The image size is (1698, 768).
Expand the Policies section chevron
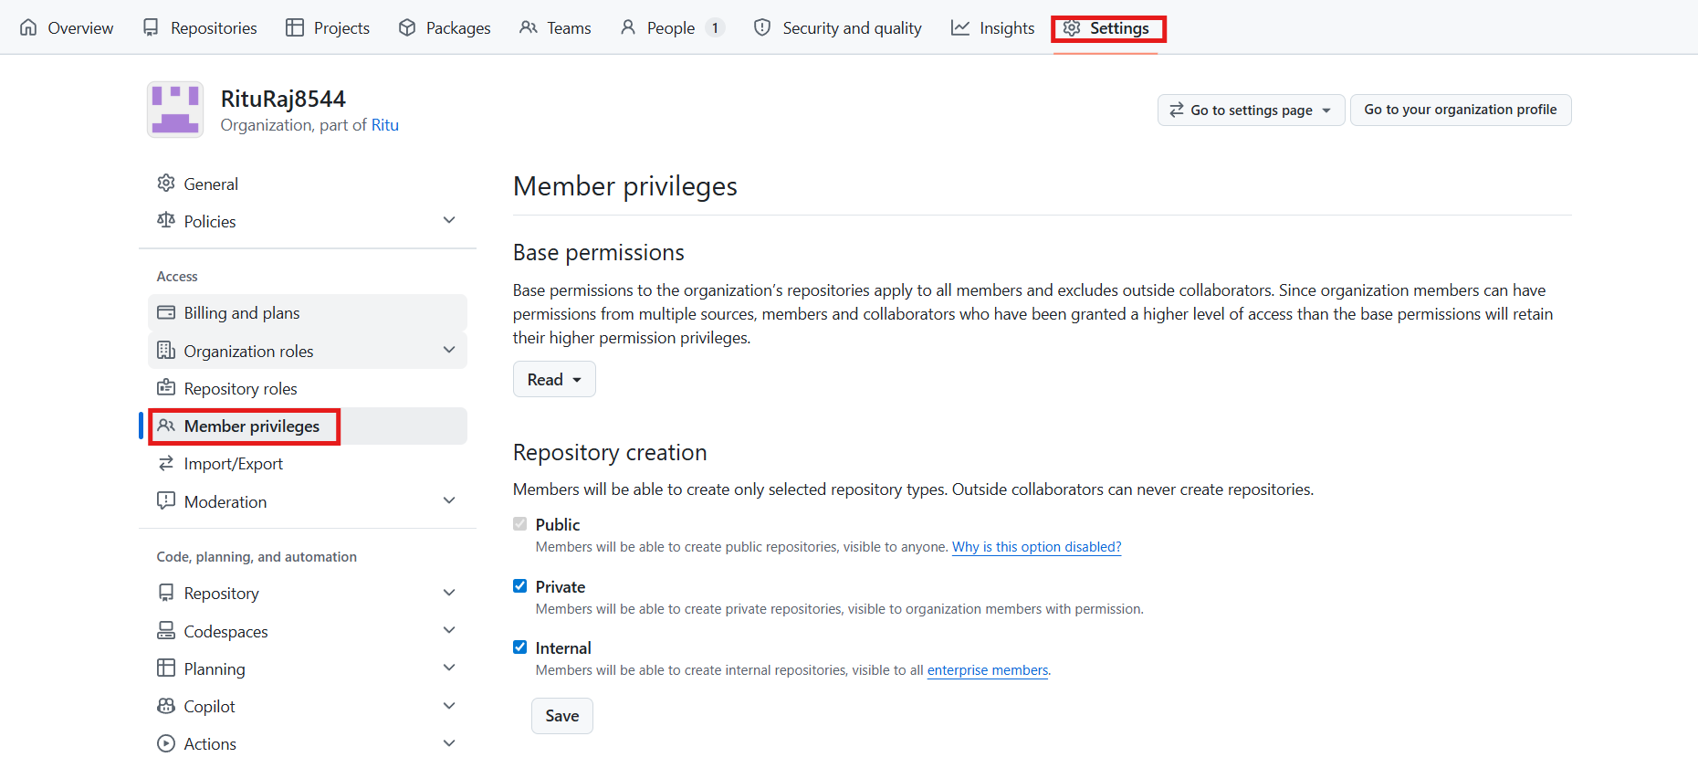(449, 220)
